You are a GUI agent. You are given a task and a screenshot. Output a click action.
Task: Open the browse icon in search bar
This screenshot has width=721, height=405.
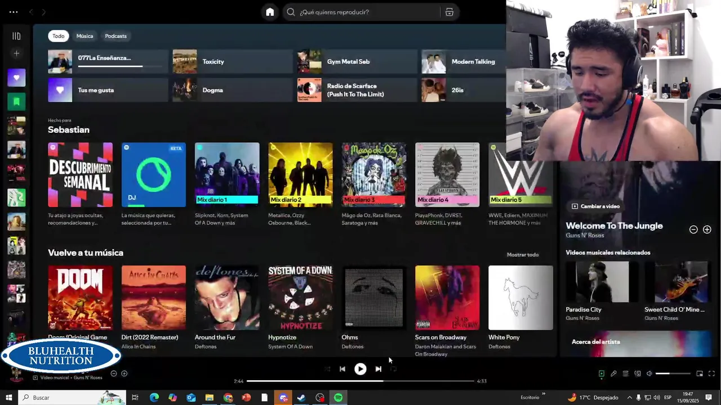click(x=449, y=12)
